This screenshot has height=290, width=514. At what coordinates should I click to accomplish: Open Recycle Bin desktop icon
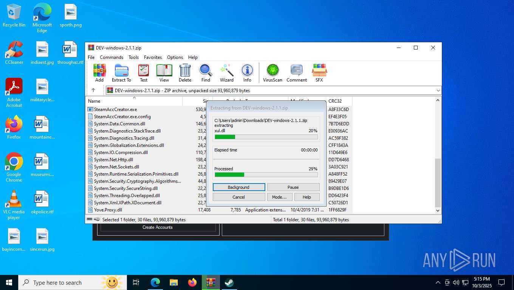pos(14,16)
